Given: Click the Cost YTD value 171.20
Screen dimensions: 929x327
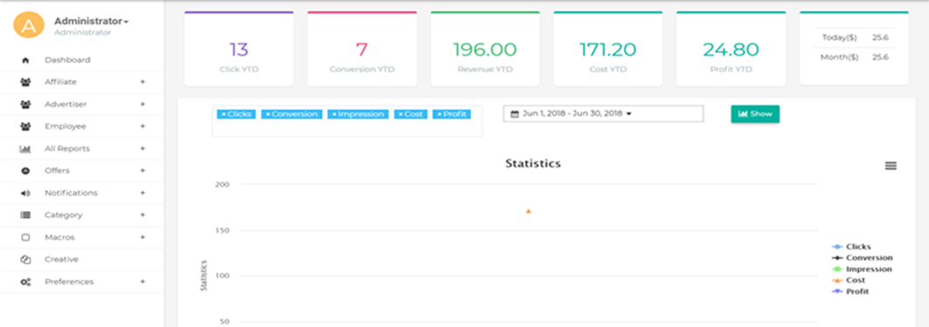Looking at the screenshot, I should 608,50.
